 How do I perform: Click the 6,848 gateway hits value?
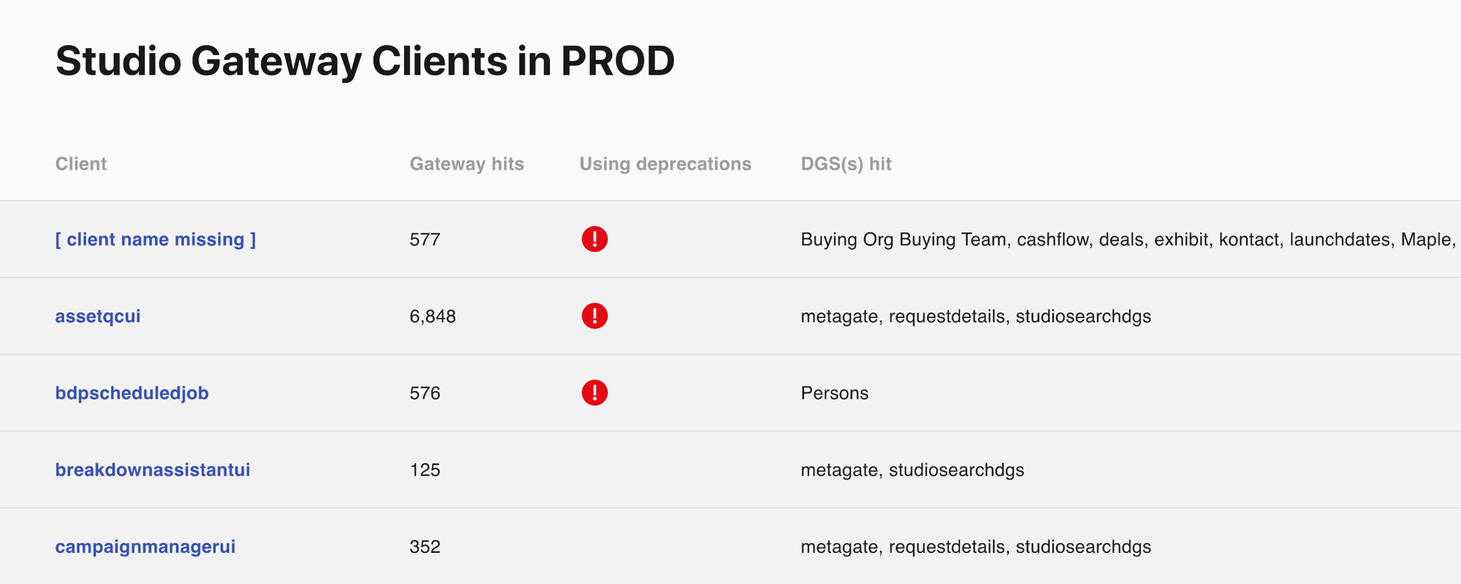(432, 316)
